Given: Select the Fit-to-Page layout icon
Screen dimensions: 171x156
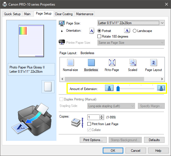Looking at the screenshot, I should click(112, 63).
